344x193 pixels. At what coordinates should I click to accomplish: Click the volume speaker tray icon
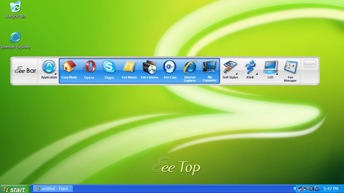pos(311,189)
